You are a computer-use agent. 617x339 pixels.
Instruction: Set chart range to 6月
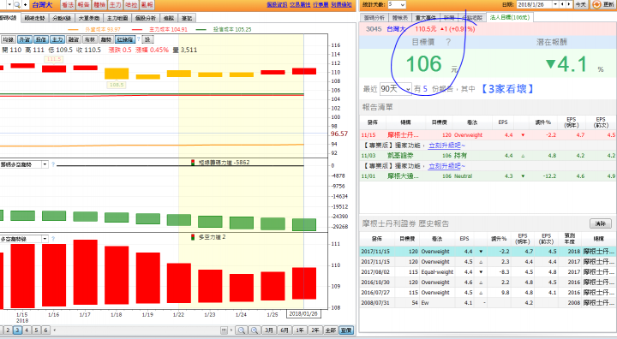(285, 330)
